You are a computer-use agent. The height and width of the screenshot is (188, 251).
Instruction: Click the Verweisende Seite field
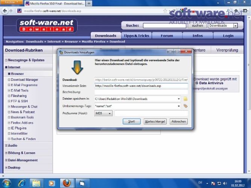(x=141, y=86)
